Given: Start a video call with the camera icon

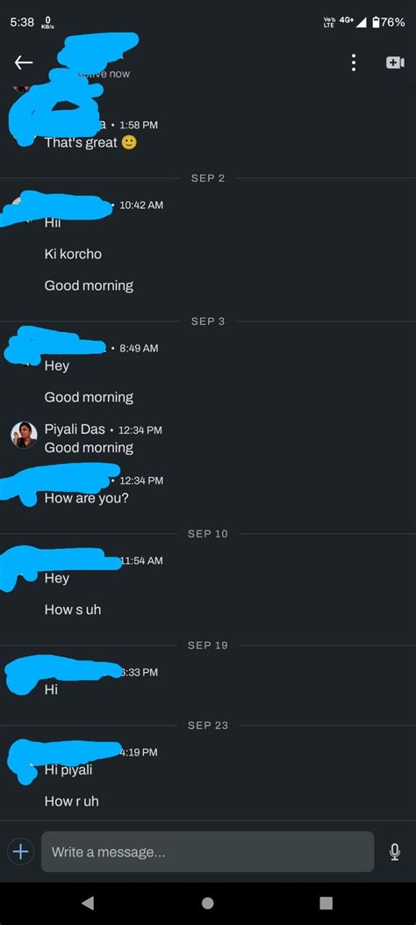Looking at the screenshot, I should [395, 62].
